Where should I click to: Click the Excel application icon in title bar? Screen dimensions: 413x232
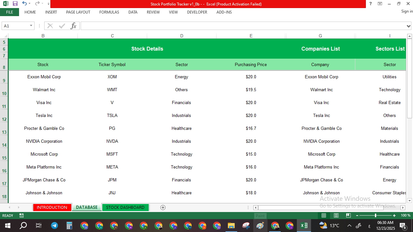5,4
